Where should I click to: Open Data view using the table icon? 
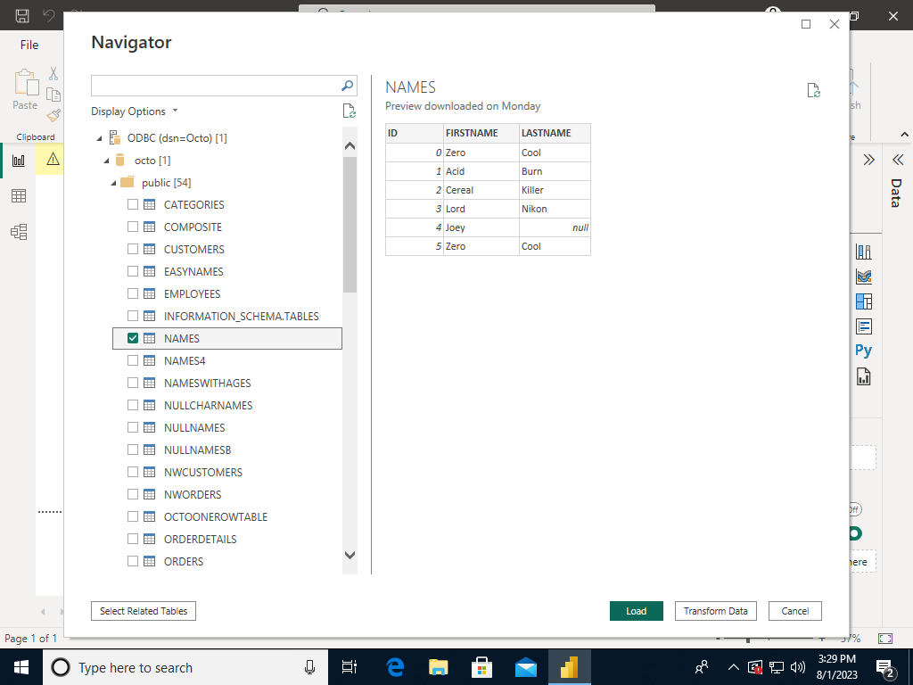point(18,195)
